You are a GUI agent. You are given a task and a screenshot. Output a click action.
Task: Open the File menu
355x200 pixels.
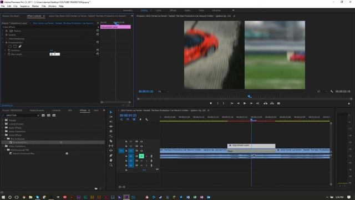coord(3,6)
